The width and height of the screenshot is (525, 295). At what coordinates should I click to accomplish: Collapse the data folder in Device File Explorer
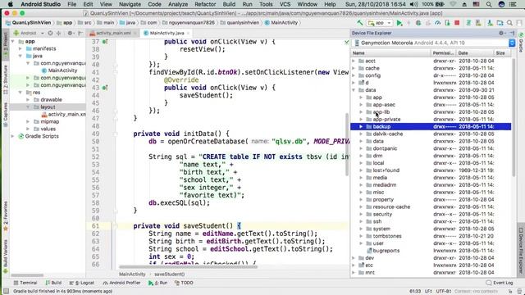click(354, 90)
